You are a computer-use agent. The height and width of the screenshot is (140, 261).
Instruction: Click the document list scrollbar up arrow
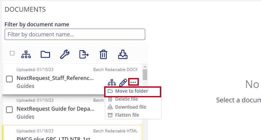(145, 67)
